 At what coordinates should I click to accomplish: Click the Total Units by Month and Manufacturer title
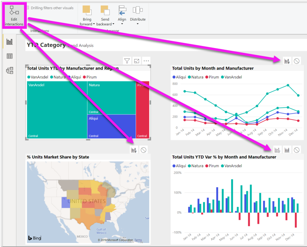213,68
